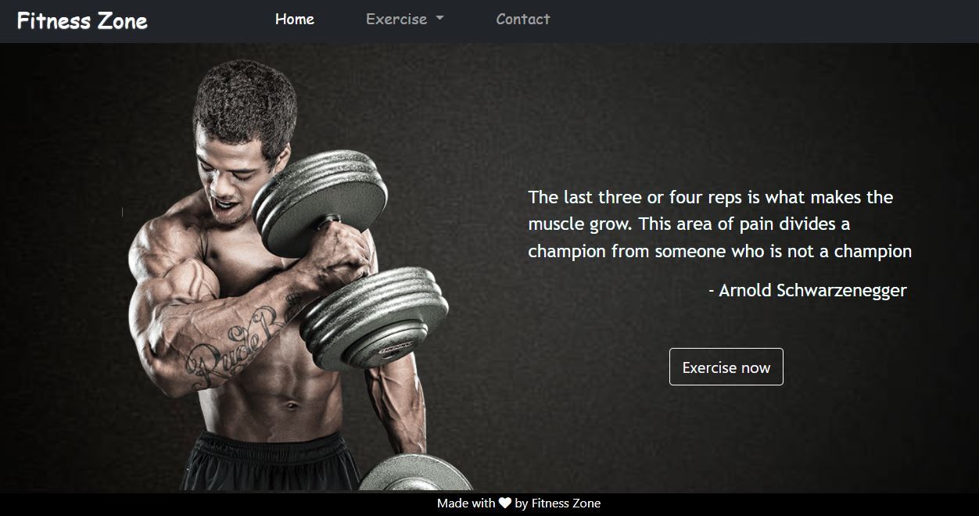Click the bodybuilder's black shorts
979x516 pixels.
tap(270, 461)
